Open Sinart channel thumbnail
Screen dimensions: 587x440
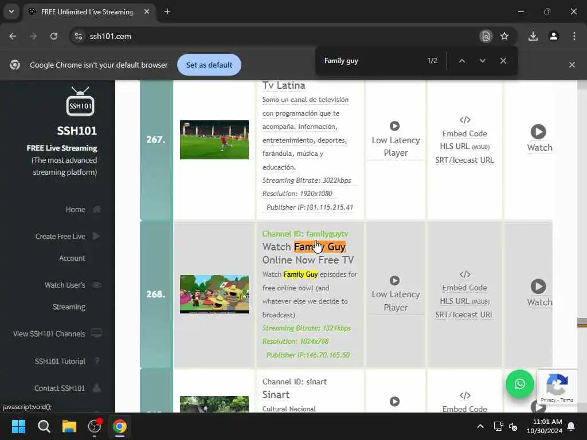coord(214,404)
